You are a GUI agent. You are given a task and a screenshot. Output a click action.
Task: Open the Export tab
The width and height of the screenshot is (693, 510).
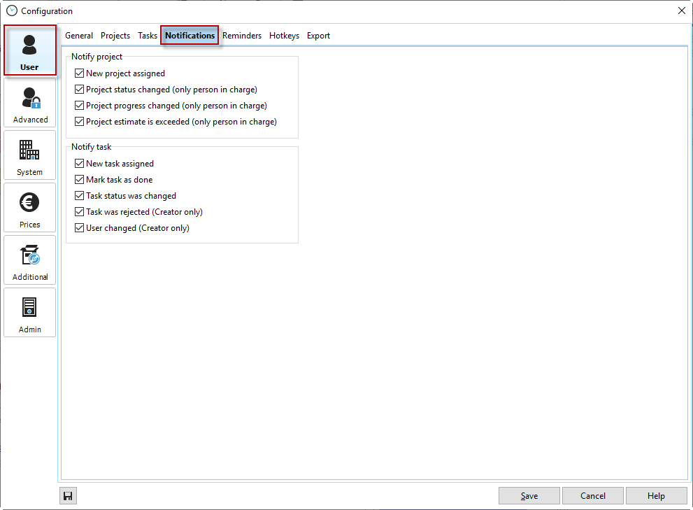[318, 36]
